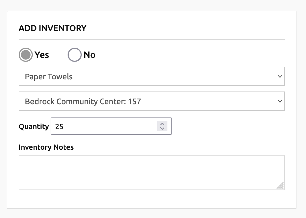Open the Bedrock Community Center location dropdown
306x218 pixels.
click(152, 101)
